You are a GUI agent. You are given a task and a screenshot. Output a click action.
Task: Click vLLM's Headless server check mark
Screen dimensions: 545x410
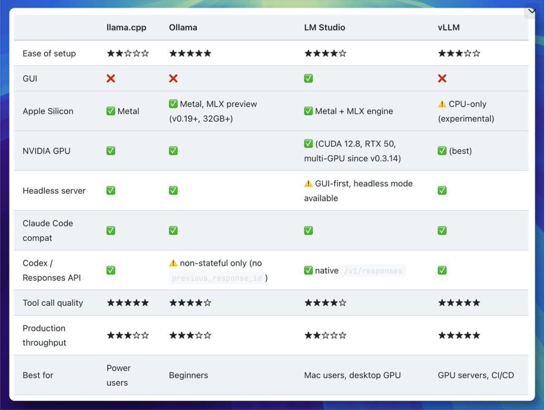(442, 190)
